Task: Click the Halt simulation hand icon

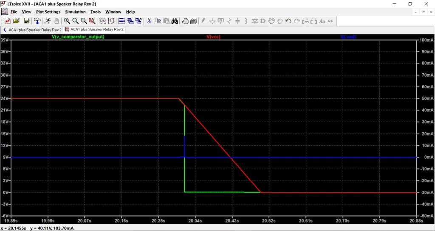Action: 56,21
